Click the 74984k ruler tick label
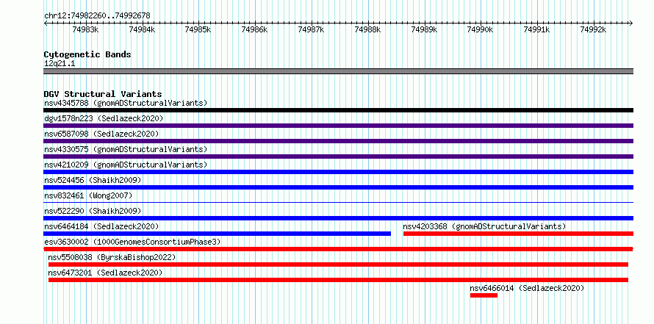Image resolution: width=654 pixels, height=324 pixels. point(143,29)
